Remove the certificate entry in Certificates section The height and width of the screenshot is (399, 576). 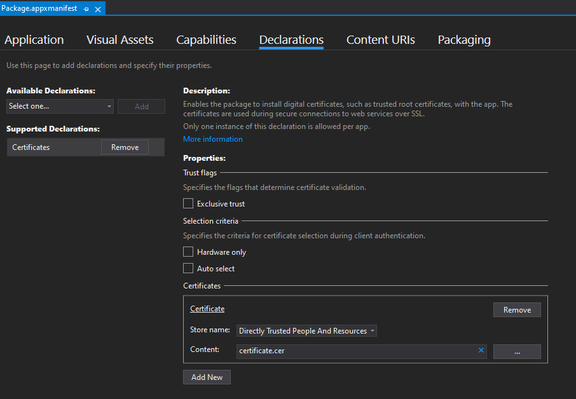517,310
